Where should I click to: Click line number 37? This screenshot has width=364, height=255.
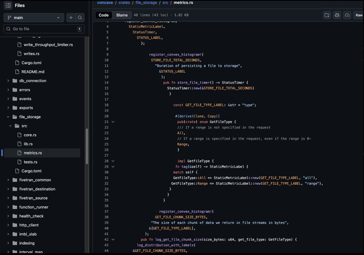point(106,211)
